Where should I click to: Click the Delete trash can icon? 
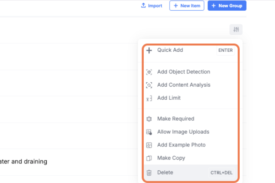[149, 173]
